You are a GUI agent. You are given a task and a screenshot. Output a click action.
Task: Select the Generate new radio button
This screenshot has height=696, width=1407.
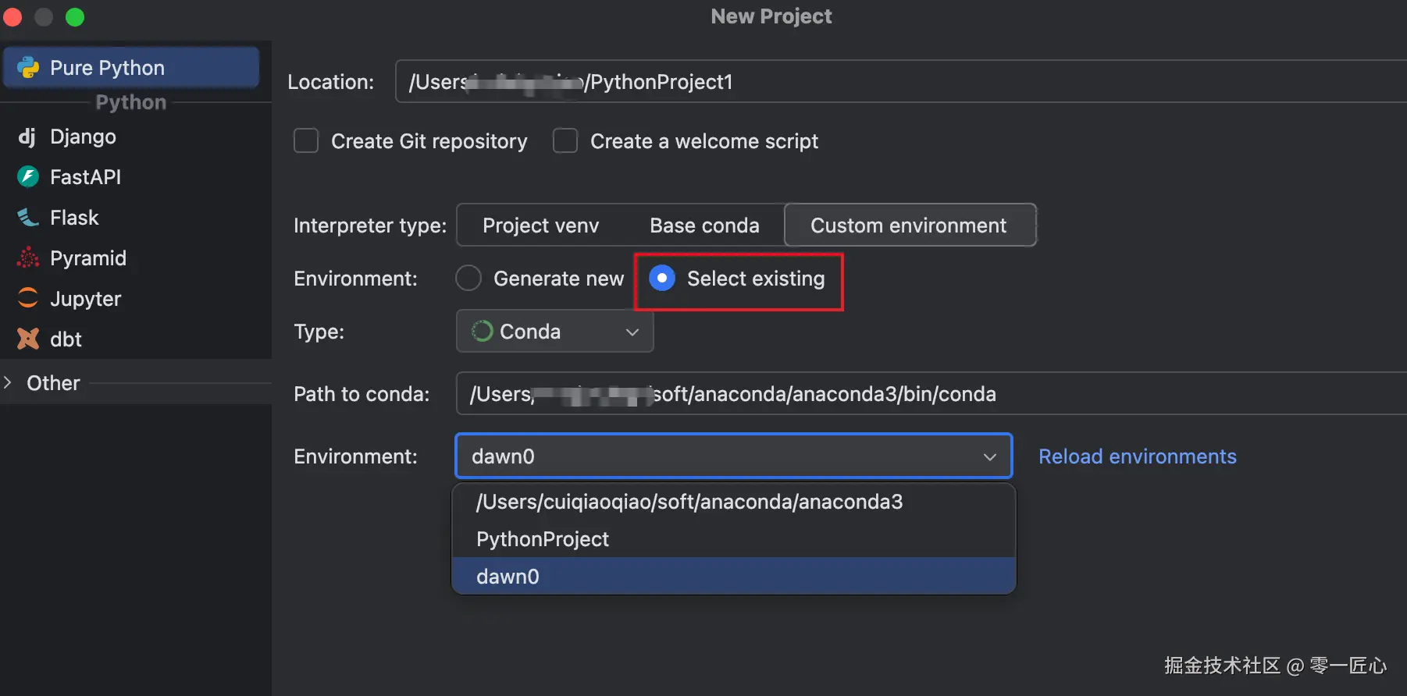[x=468, y=279]
